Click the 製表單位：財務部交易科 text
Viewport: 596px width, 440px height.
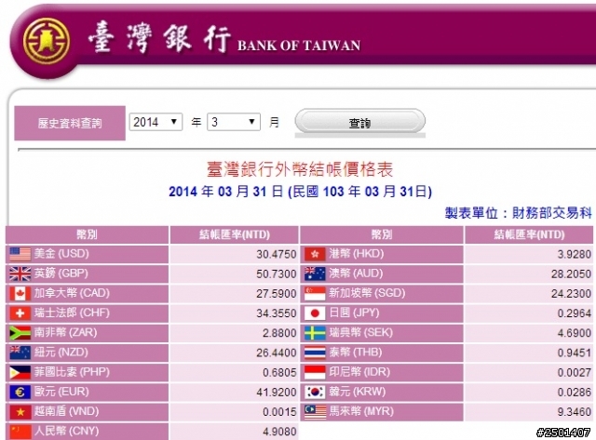pos(518,213)
